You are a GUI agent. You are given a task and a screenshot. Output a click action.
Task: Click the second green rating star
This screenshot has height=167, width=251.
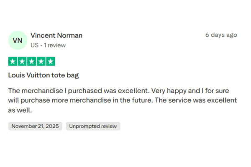pos(22,61)
